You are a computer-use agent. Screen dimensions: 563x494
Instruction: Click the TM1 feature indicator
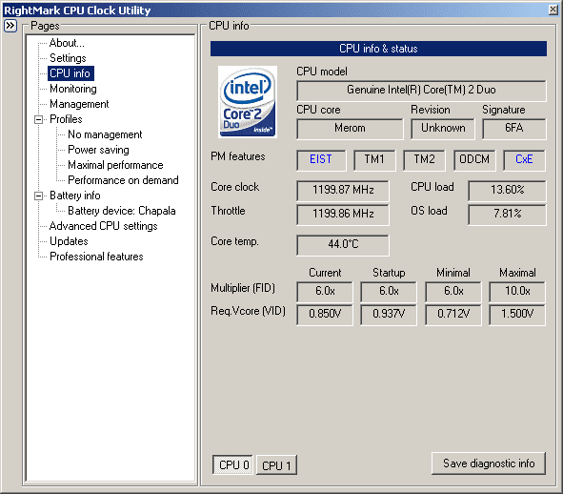[374, 160]
